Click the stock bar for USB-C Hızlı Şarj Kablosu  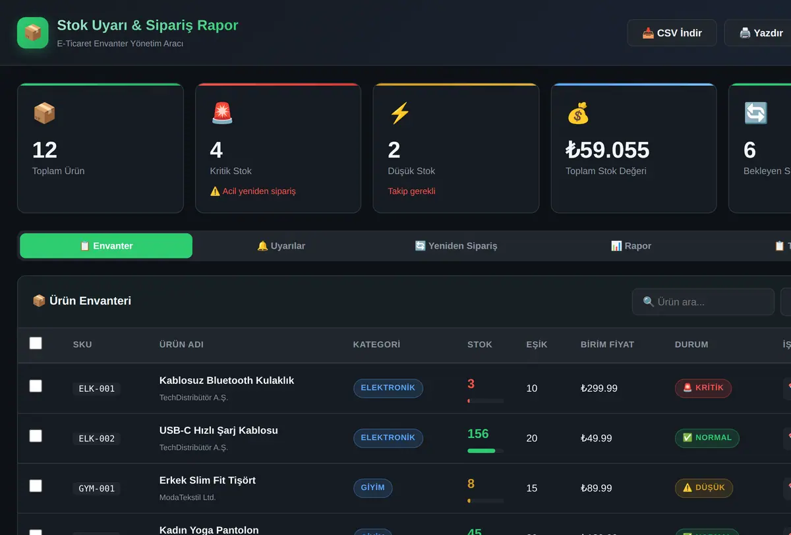(485, 451)
